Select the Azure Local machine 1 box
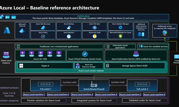Image resolution: width=179 pixels, height=107 pixels. (x=34, y=94)
